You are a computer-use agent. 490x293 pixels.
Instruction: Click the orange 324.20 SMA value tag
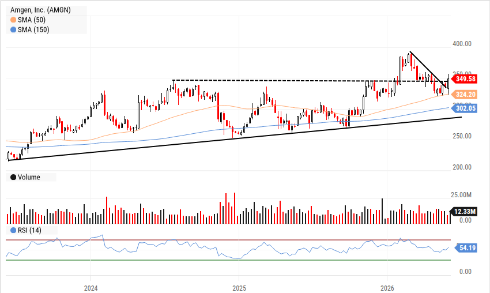click(465, 95)
